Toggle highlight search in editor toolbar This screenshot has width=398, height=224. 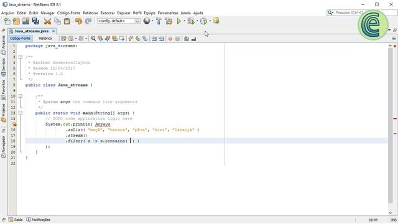point(114,39)
